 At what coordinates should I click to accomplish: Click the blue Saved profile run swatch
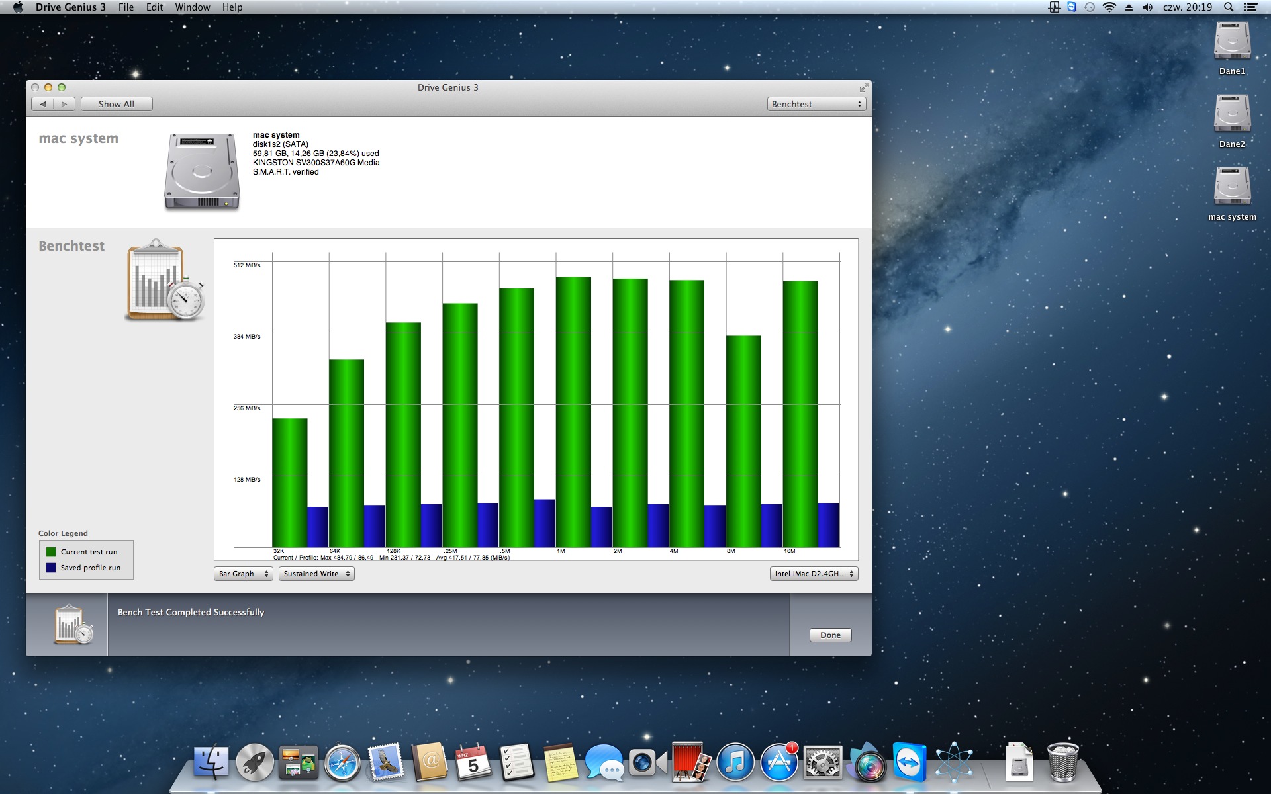point(51,568)
